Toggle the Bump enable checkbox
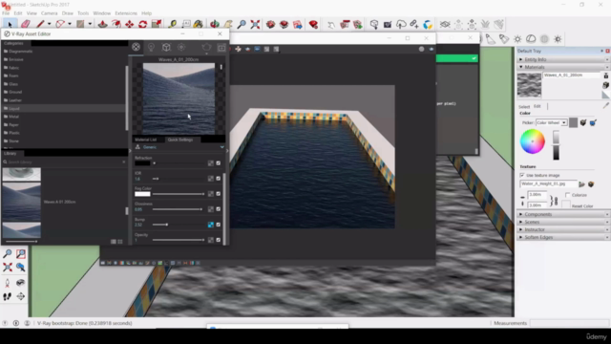Image resolution: width=611 pixels, height=344 pixels. point(219,225)
